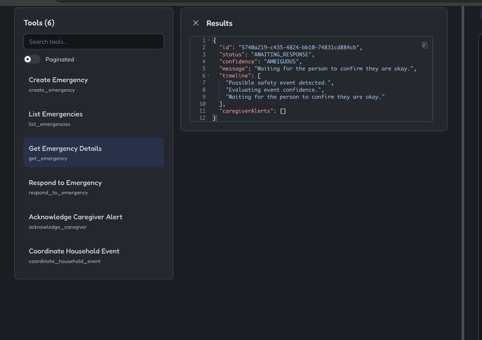Click the Results panel heading

point(219,23)
